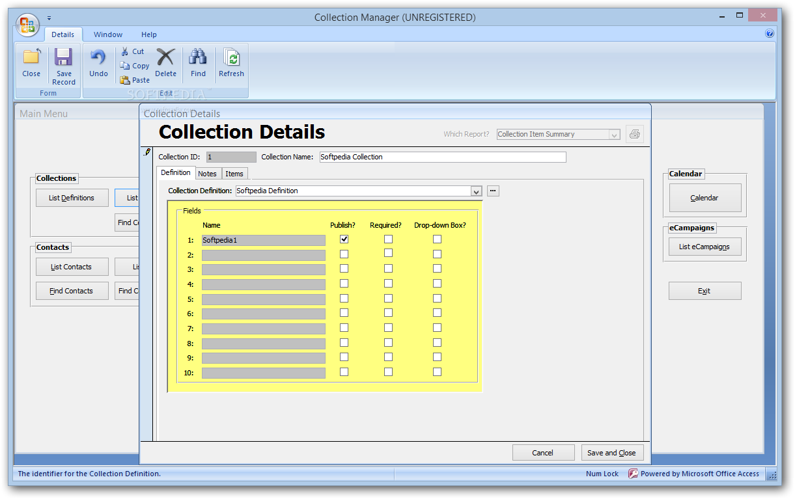Viewport: 795px width, 499px height.
Task: Select the Definition tab
Action: pos(176,172)
